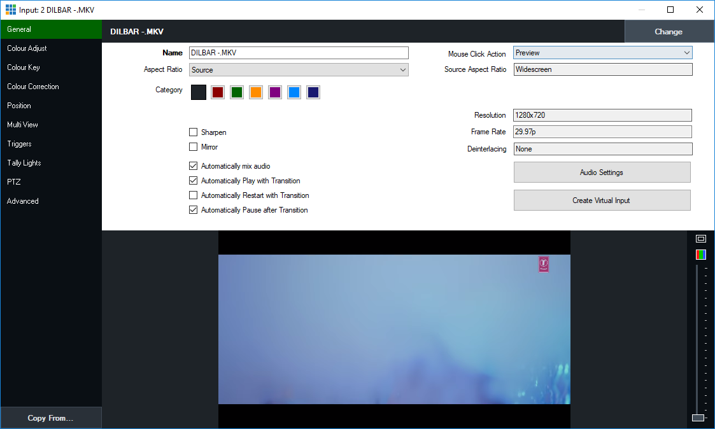Click the Deinterlacing field showing None
The image size is (715, 429).
point(603,149)
